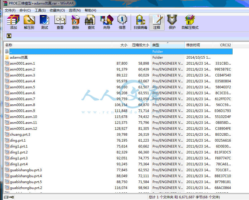
Task: Click the key icon in status bar
Action: pos(12,197)
